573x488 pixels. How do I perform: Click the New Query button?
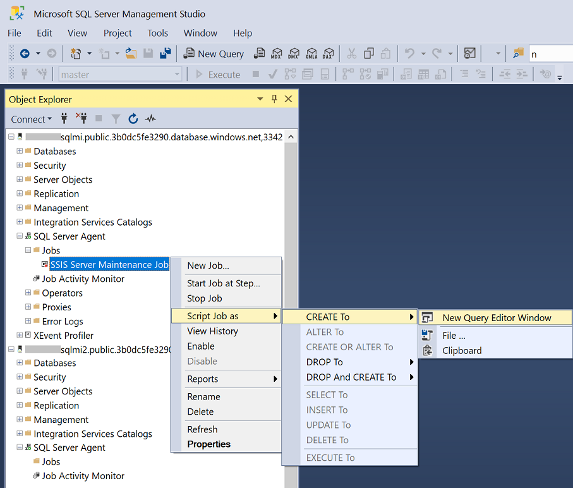point(214,54)
